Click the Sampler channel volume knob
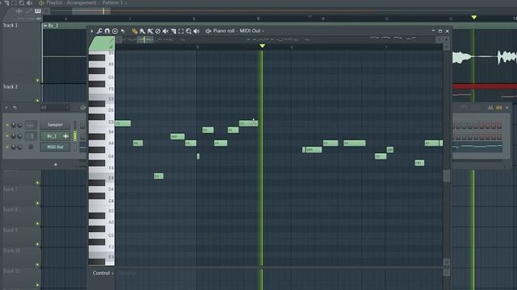 click(x=19, y=125)
